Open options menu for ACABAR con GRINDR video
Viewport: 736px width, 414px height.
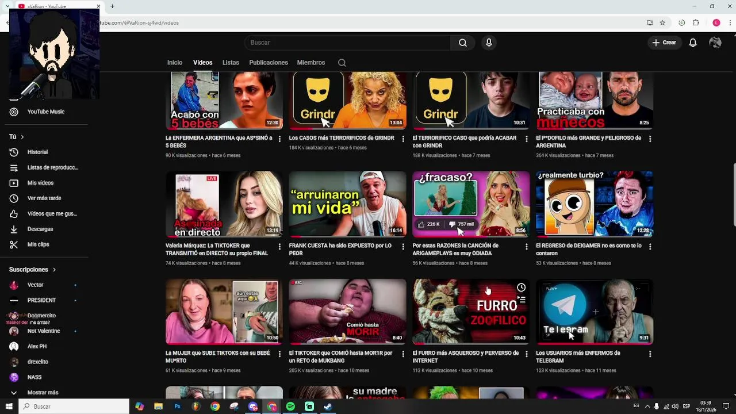(527, 139)
